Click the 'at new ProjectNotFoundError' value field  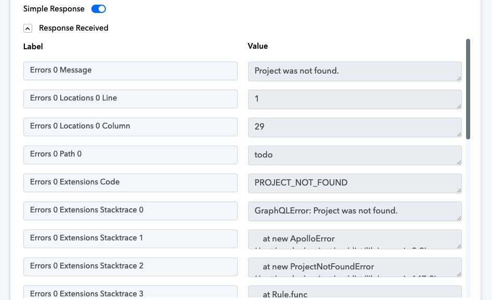point(354,267)
